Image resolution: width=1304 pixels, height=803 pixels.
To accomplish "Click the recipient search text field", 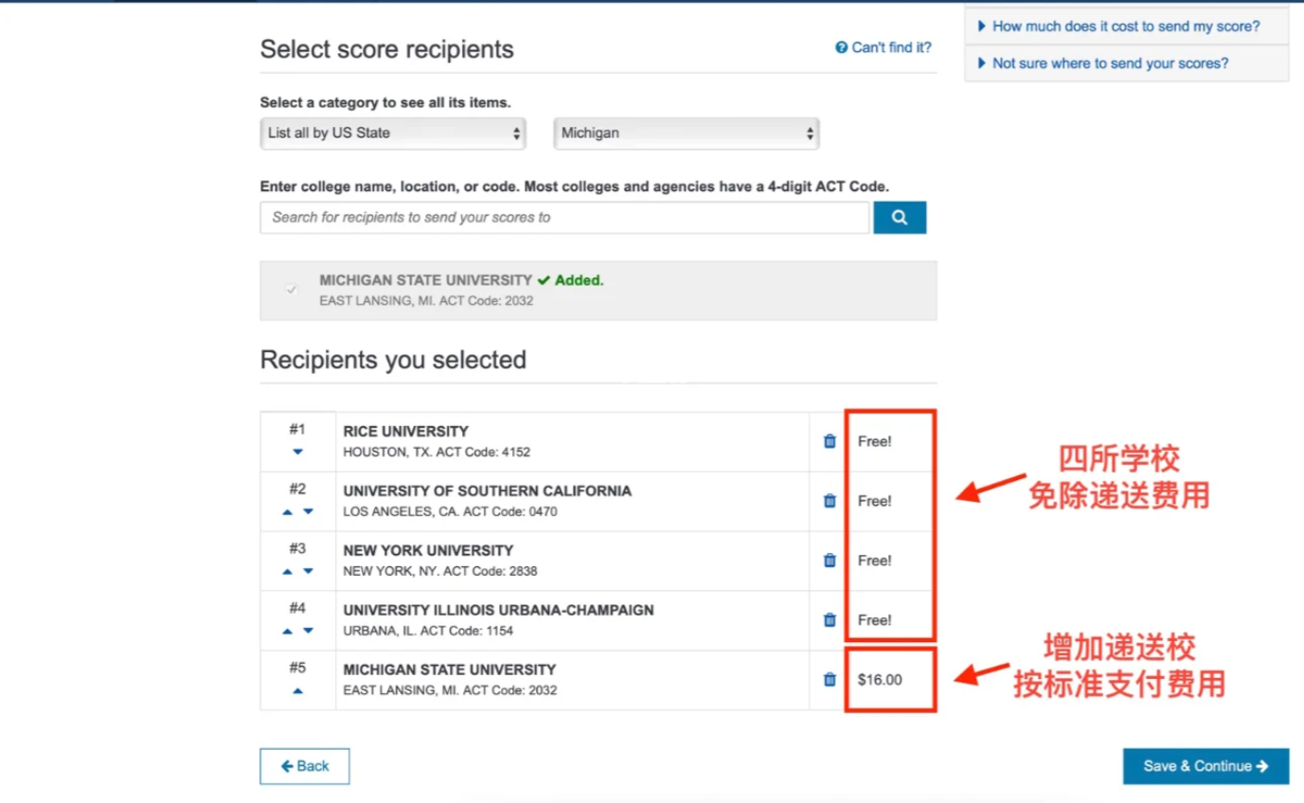I will pyautogui.click(x=564, y=218).
